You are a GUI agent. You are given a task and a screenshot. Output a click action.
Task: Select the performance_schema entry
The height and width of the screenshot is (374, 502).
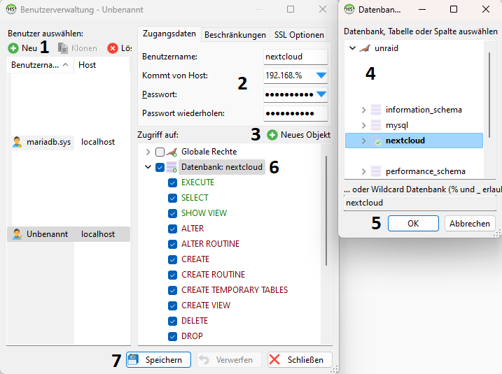pyautogui.click(x=426, y=171)
